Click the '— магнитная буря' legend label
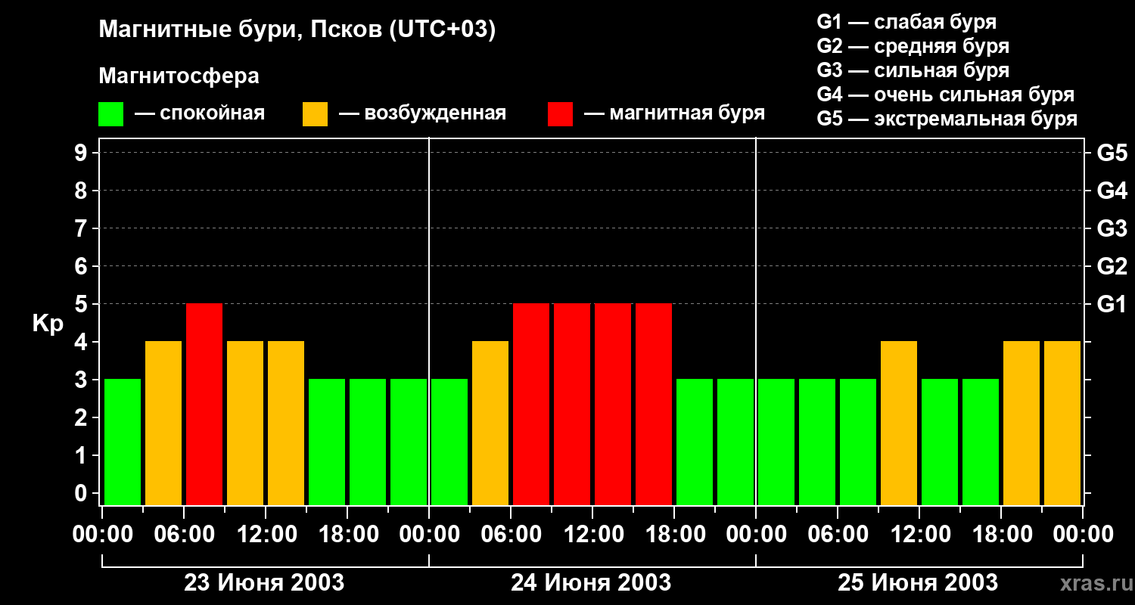1135x605 pixels. 674,113
